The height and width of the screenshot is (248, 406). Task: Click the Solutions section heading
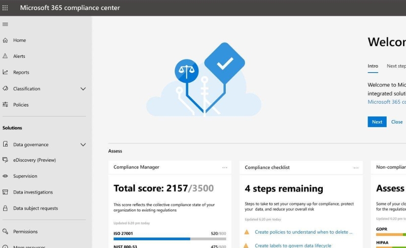(x=12, y=128)
